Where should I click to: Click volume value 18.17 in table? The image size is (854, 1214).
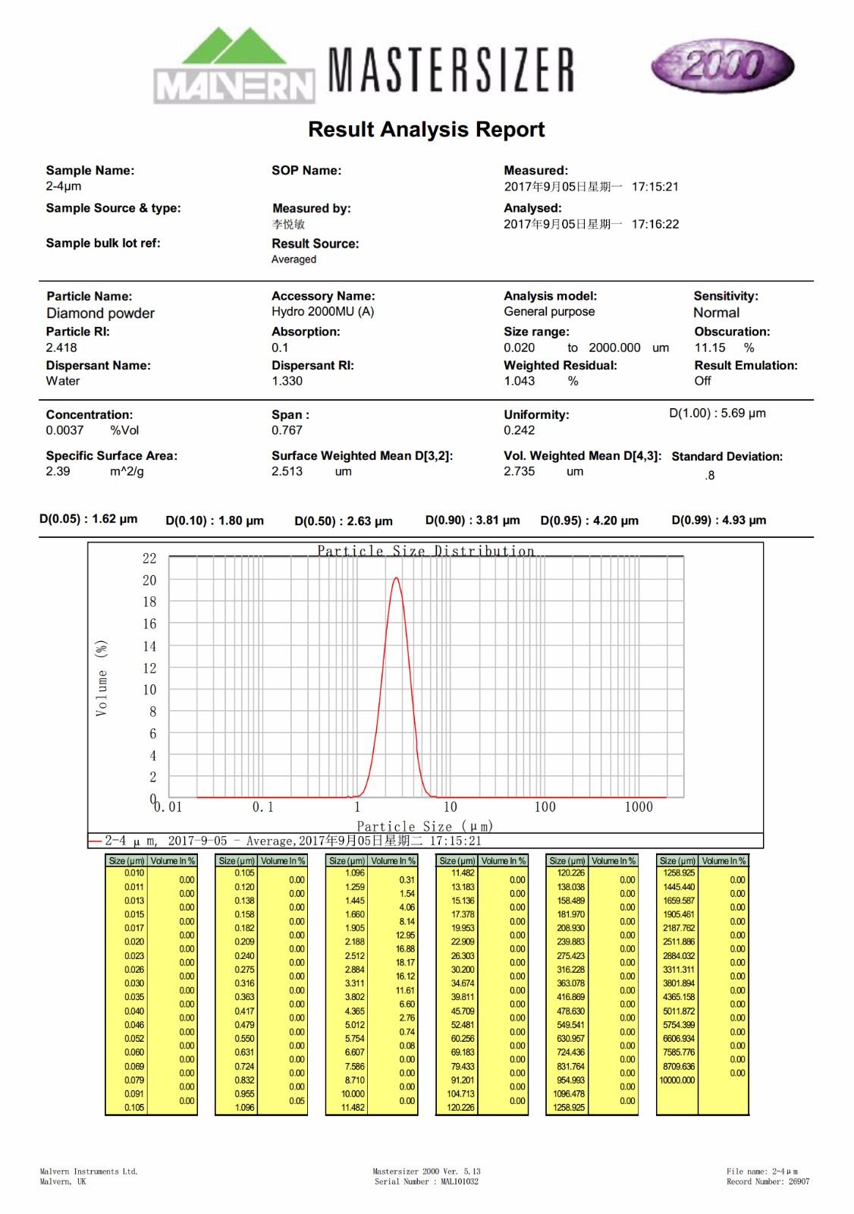click(x=405, y=963)
